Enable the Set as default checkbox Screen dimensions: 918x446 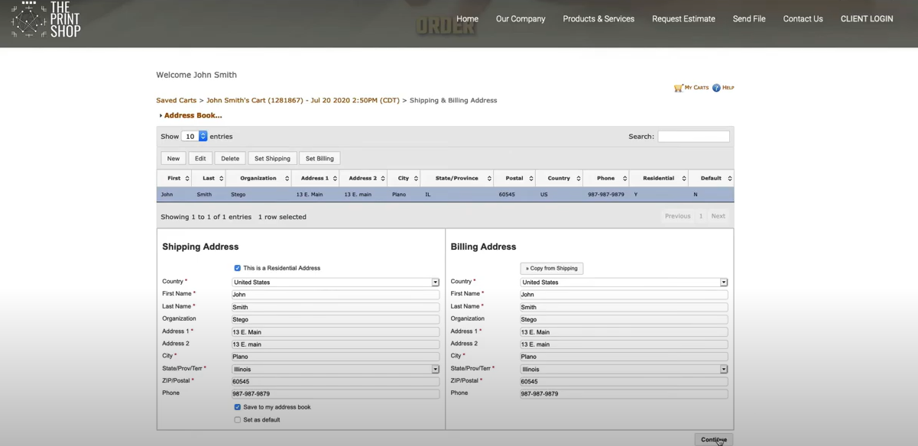[x=237, y=419]
